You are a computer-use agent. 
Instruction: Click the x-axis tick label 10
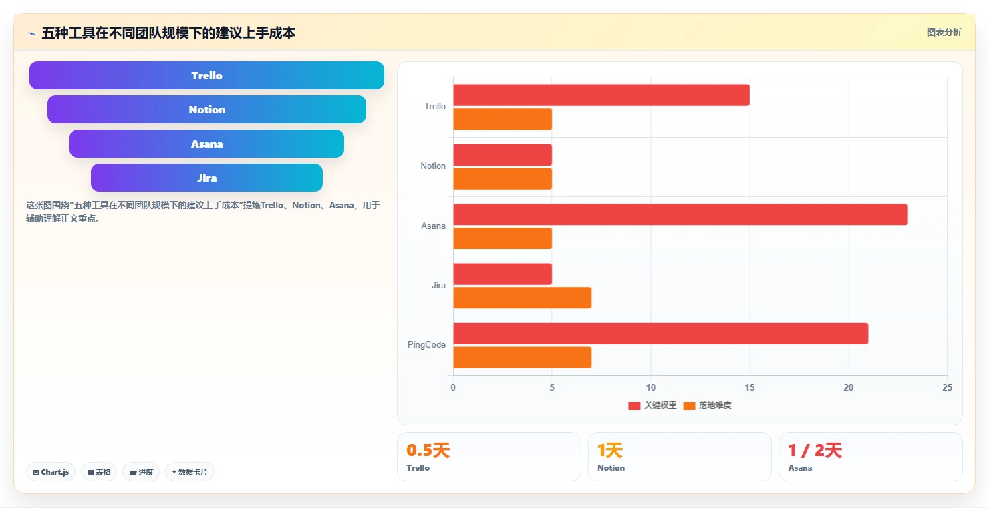(x=651, y=388)
